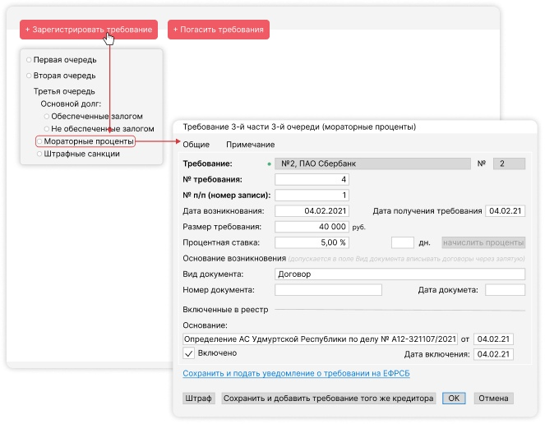
Task: Click the Процентная ставка field
Action: (312, 242)
